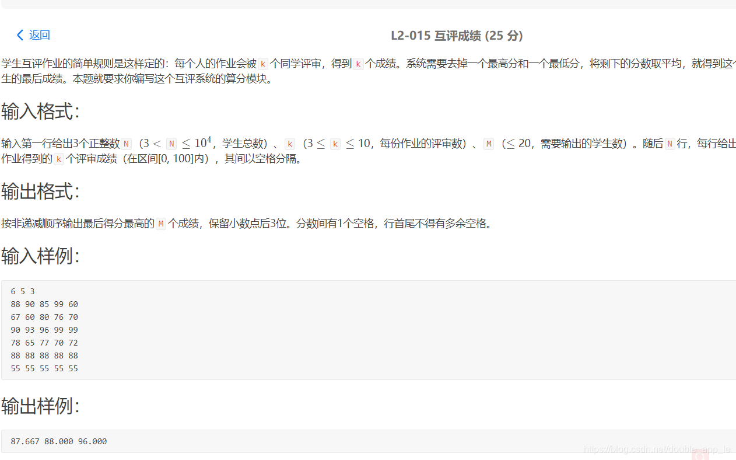Click sample output '87.667 88.000 96.000'
The width and height of the screenshot is (736, 460).
[59, 441]
